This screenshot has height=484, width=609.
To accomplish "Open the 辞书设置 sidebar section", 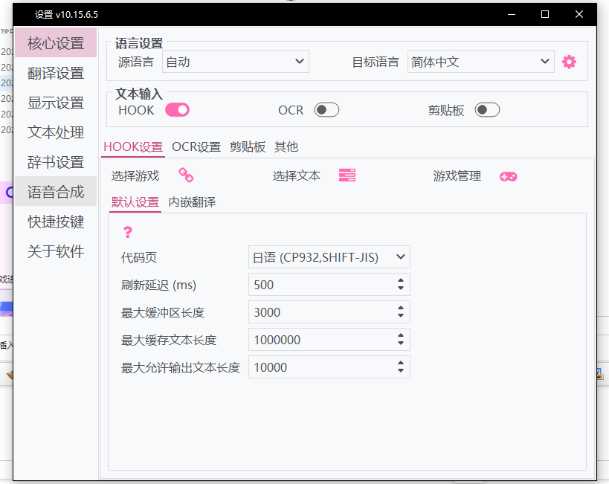I will tap(56, 162).
